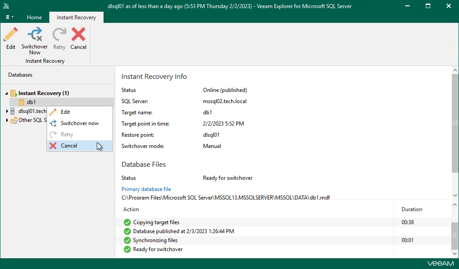Screen dimensions: 459x269
Task: Click the Databases pane header
Action: point(20,75)
